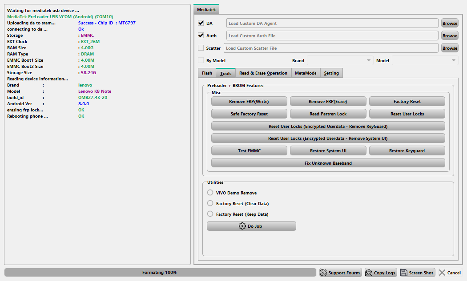Tick the By Model checkbox
Image resolution: width=467 pixels, height=281 pixels.
point(201,60)
